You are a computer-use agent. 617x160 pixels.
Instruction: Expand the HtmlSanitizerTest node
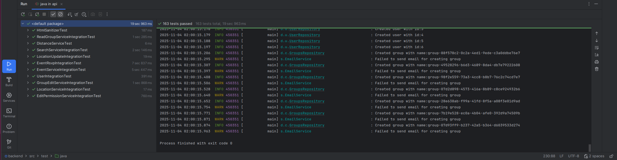pos(28,30)
